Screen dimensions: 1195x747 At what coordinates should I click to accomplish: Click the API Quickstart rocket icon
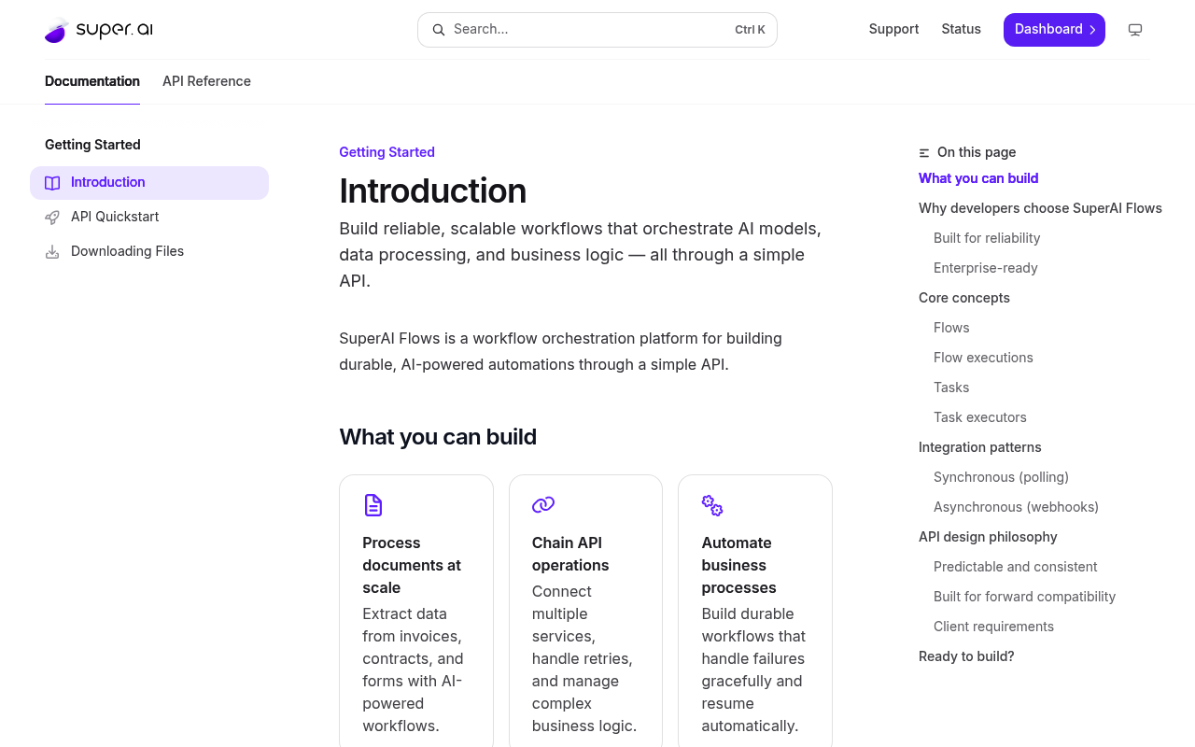[52, 218]
